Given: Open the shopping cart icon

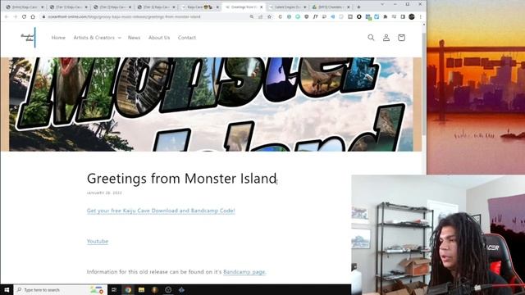Looking at the screenshot, I should 401,38.
